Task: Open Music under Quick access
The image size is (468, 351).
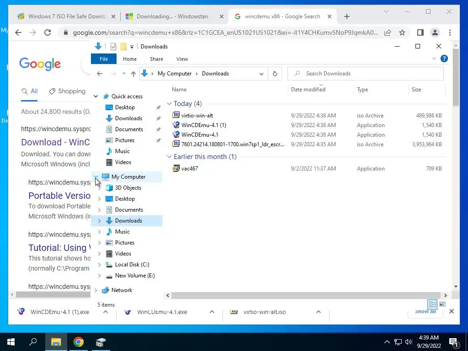Action: coord(122,151)
